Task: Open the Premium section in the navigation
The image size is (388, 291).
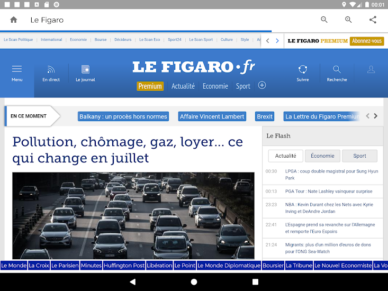Action: (x=150, y=86)
